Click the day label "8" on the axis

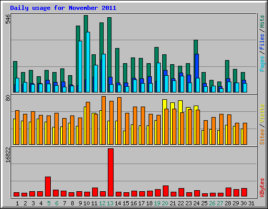click(72, 203)
